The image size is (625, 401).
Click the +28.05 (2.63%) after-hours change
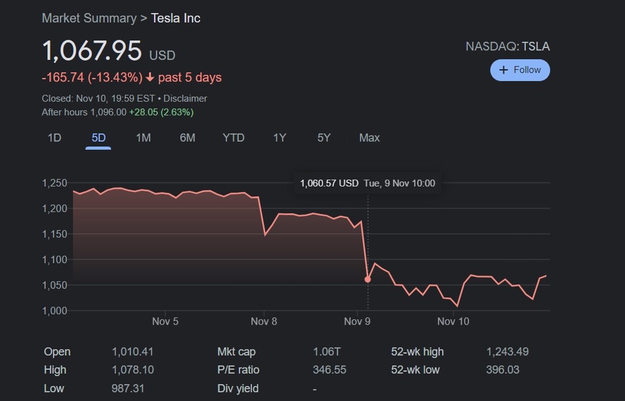point(161,112)
